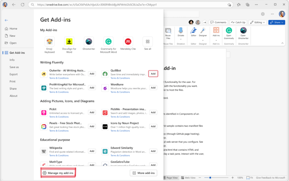Open the Save as menu item
The image size is (289, 181).
pyautogui.click(x=14, y=67)
